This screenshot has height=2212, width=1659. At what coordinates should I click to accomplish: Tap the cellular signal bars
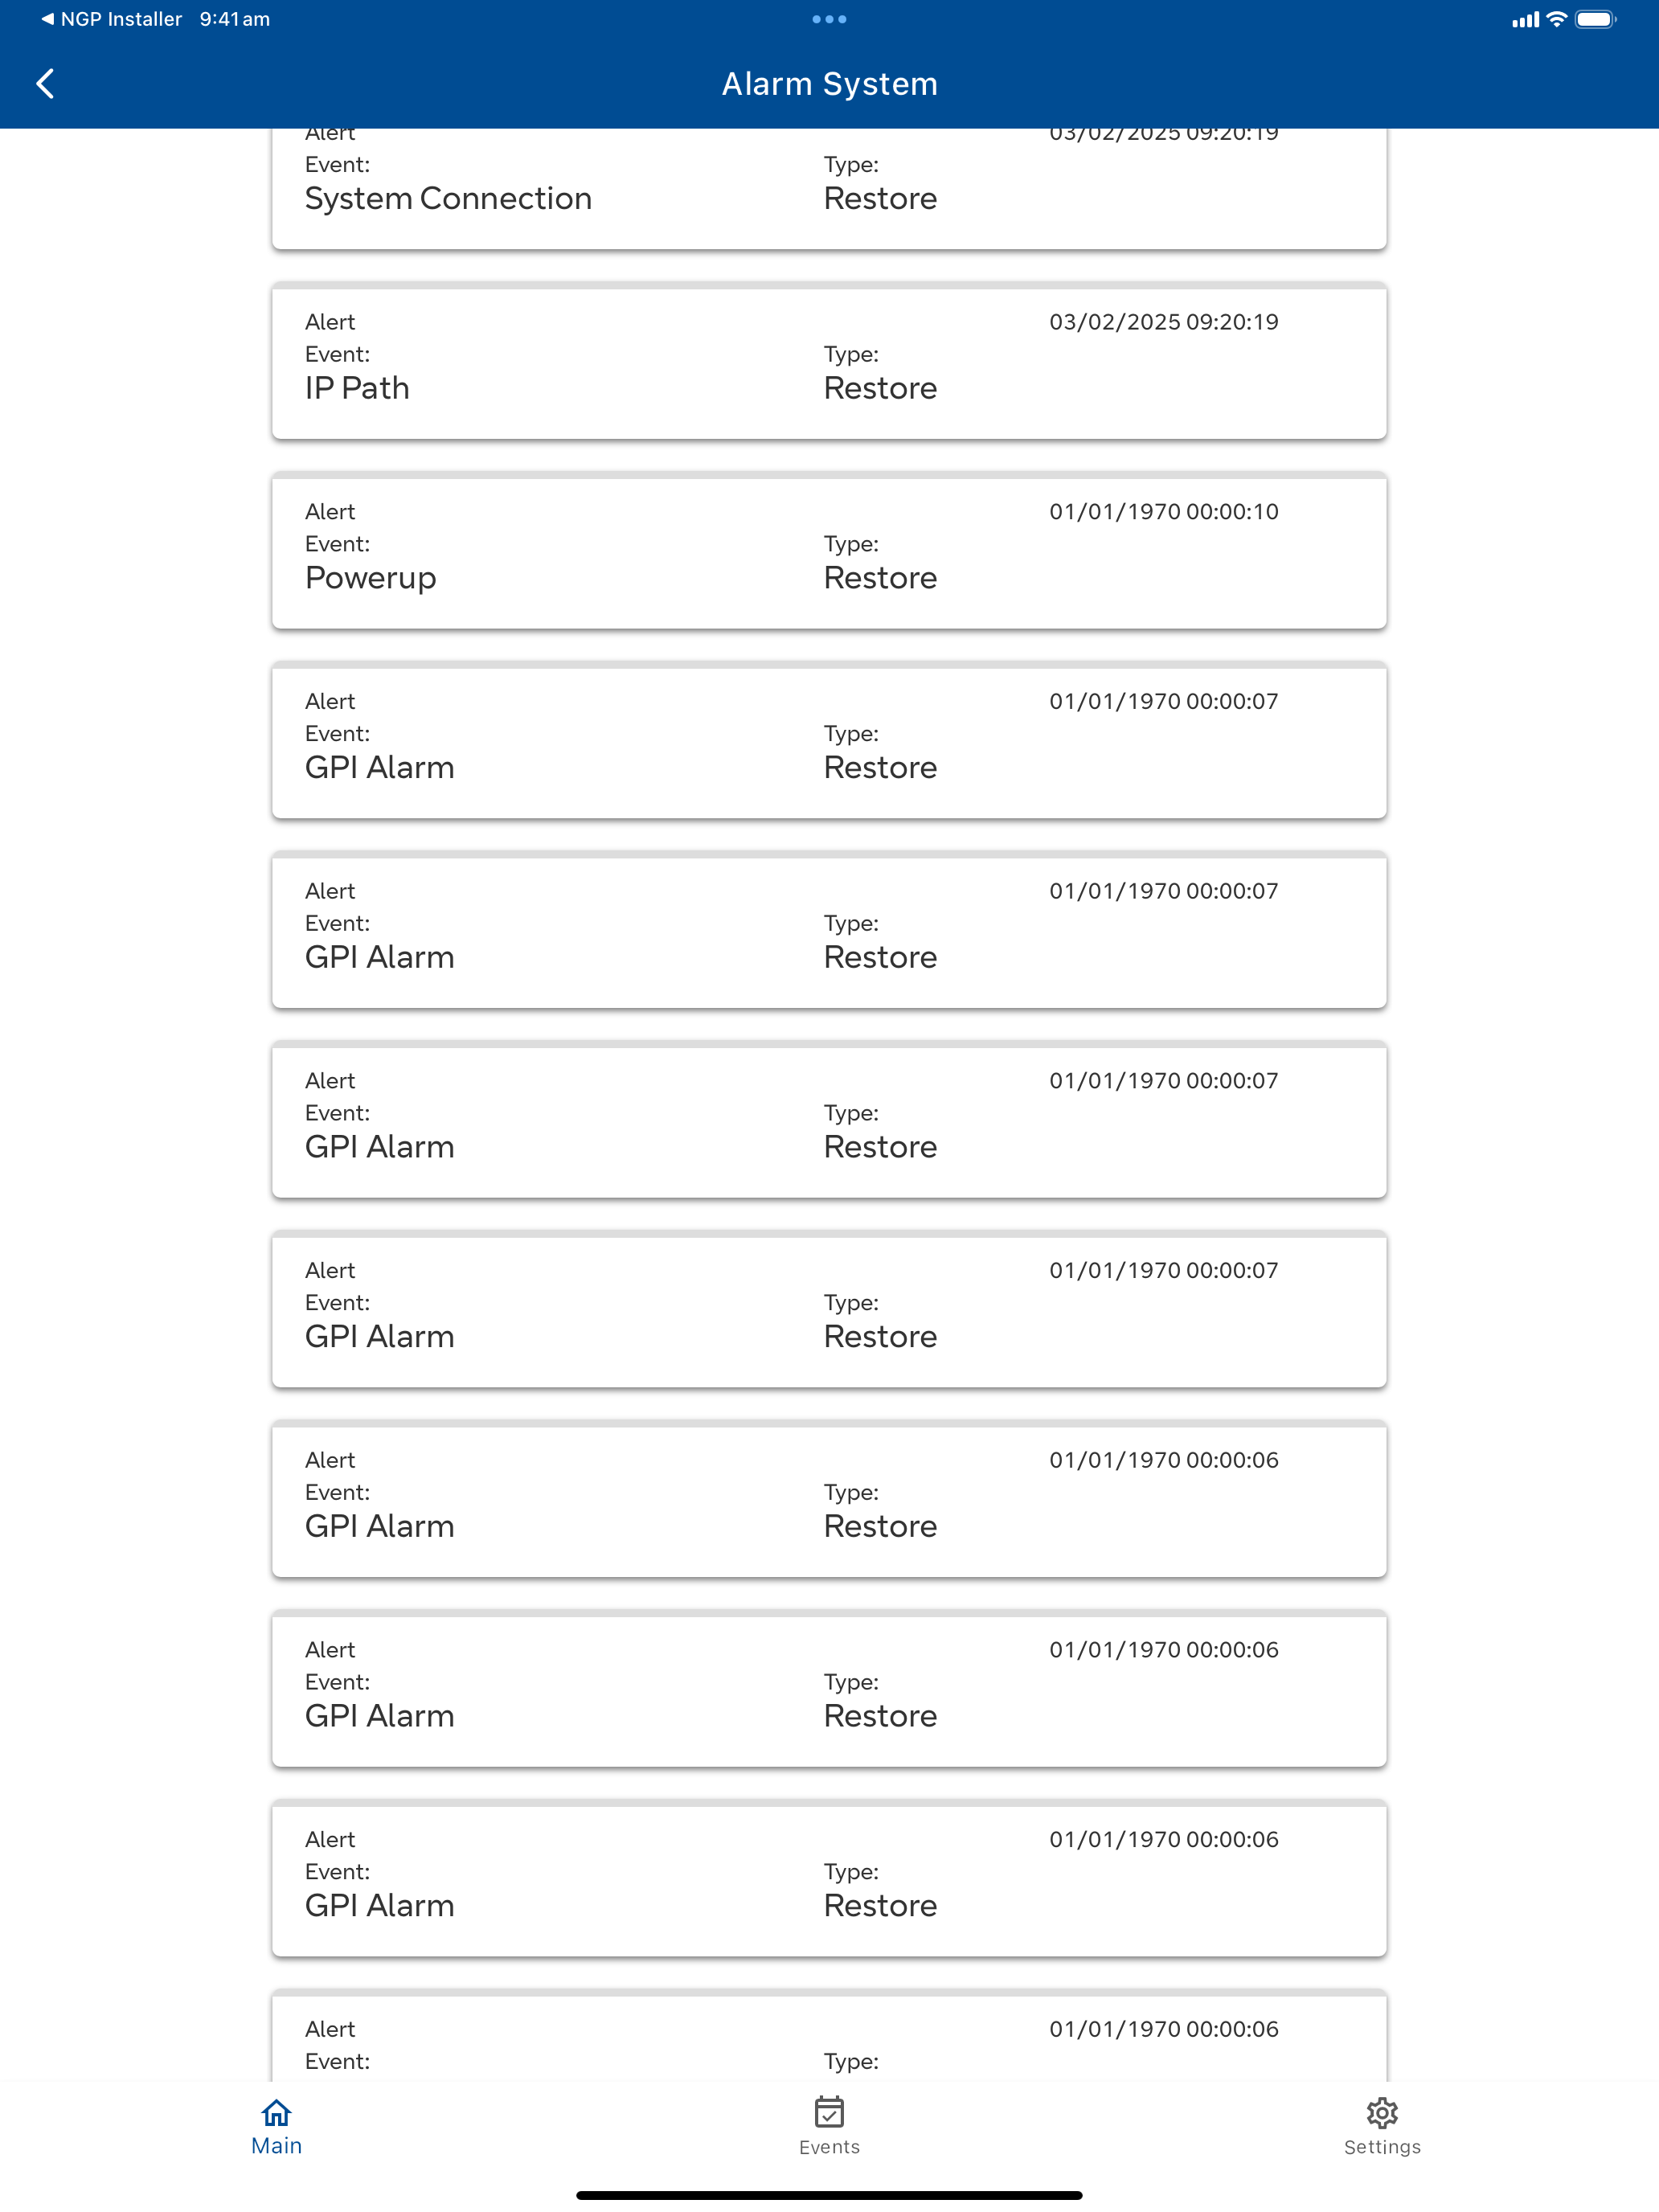point(1525,19)
